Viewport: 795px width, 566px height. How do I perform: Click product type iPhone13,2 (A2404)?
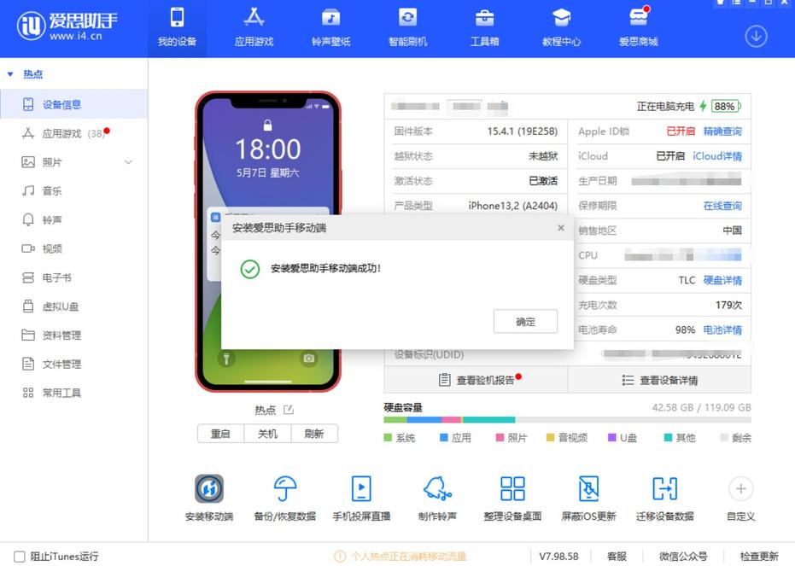512,206
